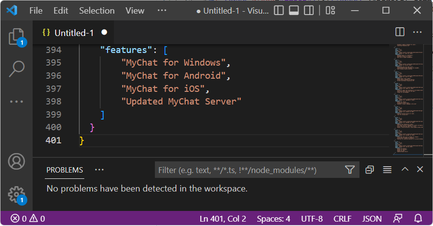The image size is (433, 226).
Task: Open notifications bell icon
Action: [418, 219]
